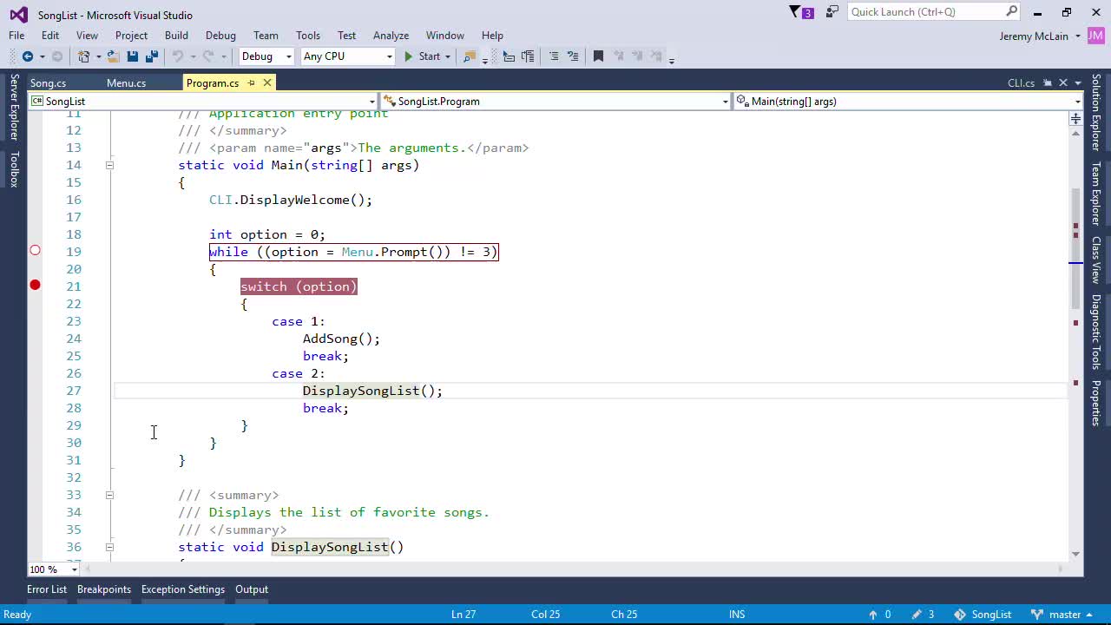
Task: Click the split-editor handle above the scrollbar
Action: (x=1076, y=118)
